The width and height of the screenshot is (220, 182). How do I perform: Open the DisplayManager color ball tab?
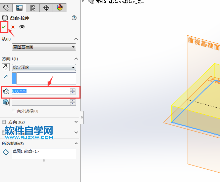(60, 8)
